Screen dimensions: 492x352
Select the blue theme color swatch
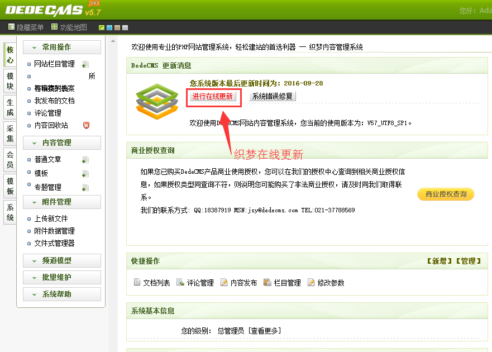pos(109,28)
